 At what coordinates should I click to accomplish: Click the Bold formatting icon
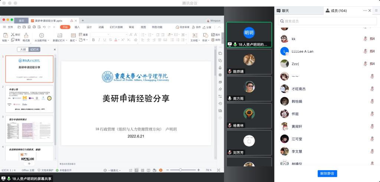tap(94, 40)
